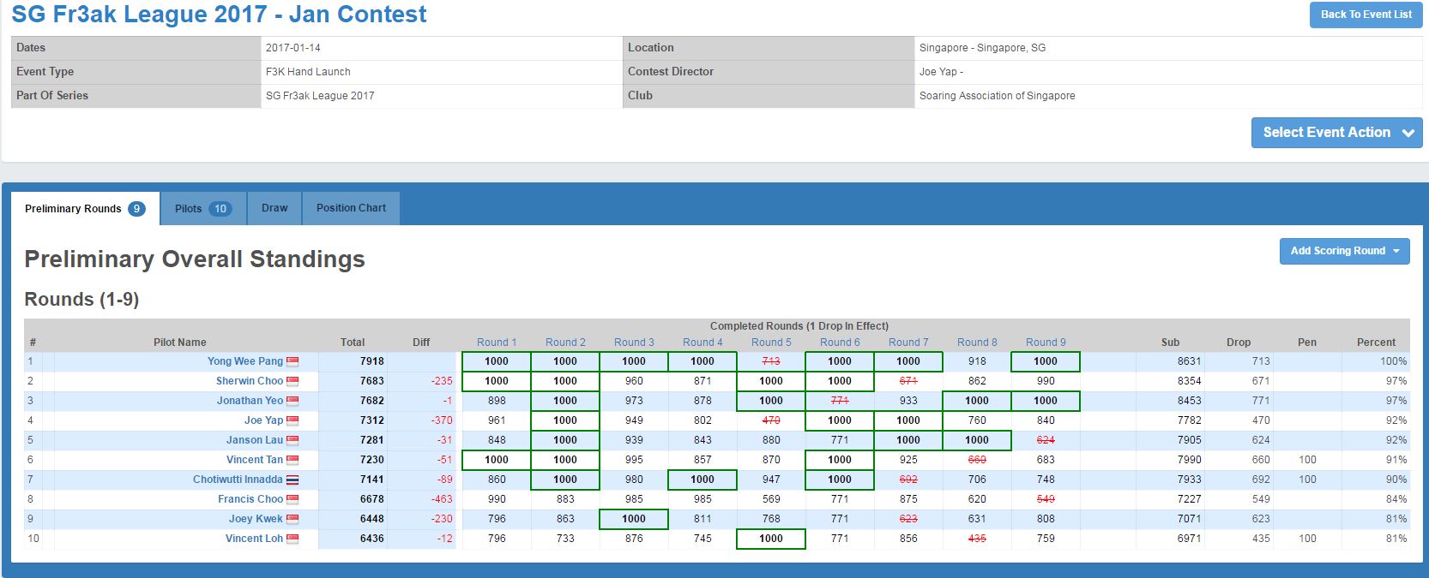Open Jonathan Yeo's pilot link
Viewport: 1429px width, 578px height.
click(x=250, y=401)
